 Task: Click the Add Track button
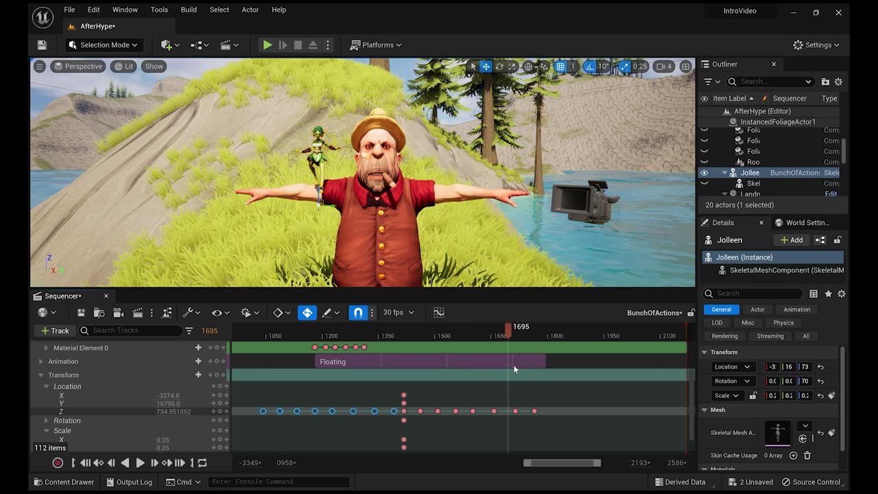[55, 331]
